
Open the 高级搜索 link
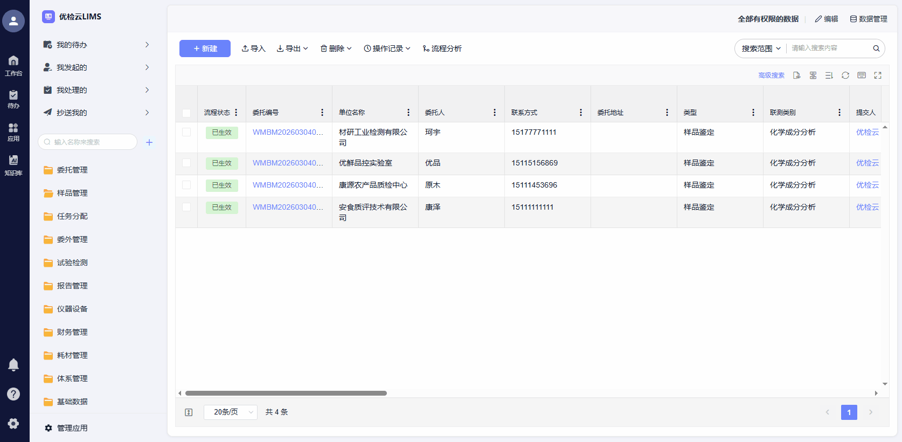771,75
